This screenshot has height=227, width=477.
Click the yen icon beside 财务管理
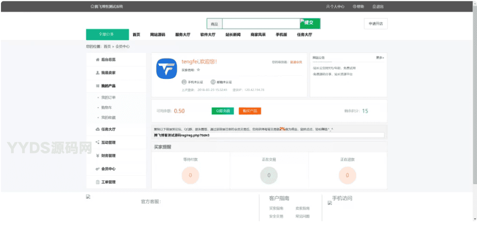click(x=97, y=156)
